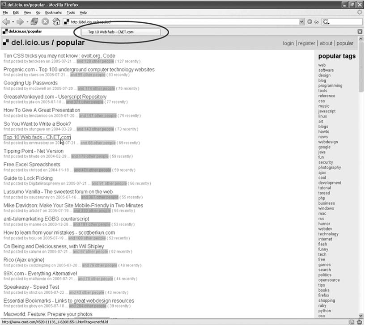Image resolution: width=365 pixels, height=325 pixels.
Task: Click the vertical page scrollbar
Action: 361,179
